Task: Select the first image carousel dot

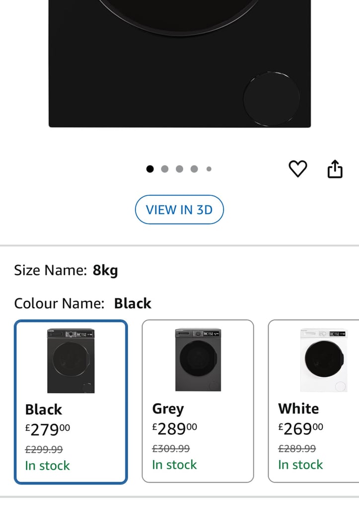Action: coord(150,169)
